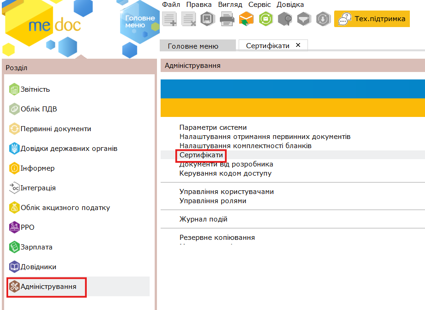Click the save toolbar icon

(x=207, y=19)
